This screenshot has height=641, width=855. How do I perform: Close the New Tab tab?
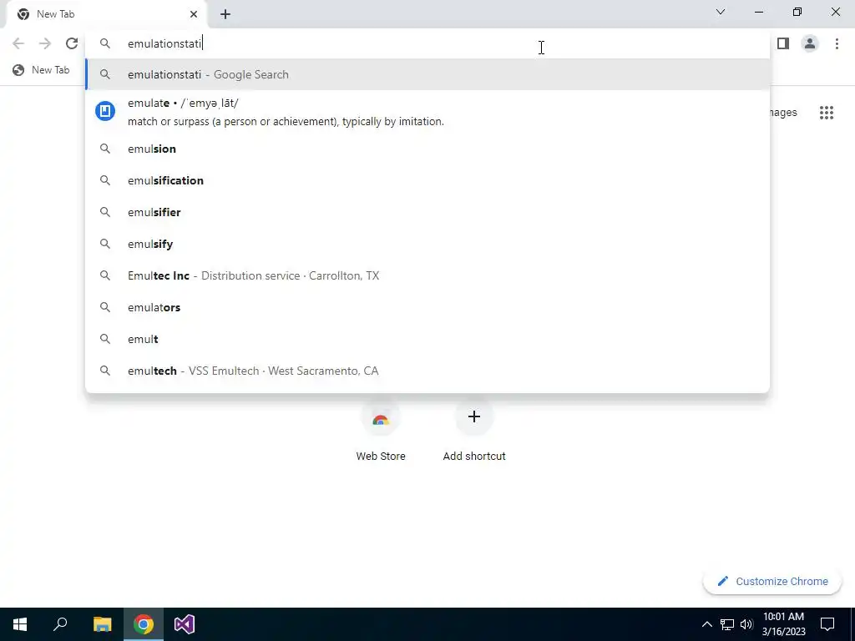194,14
